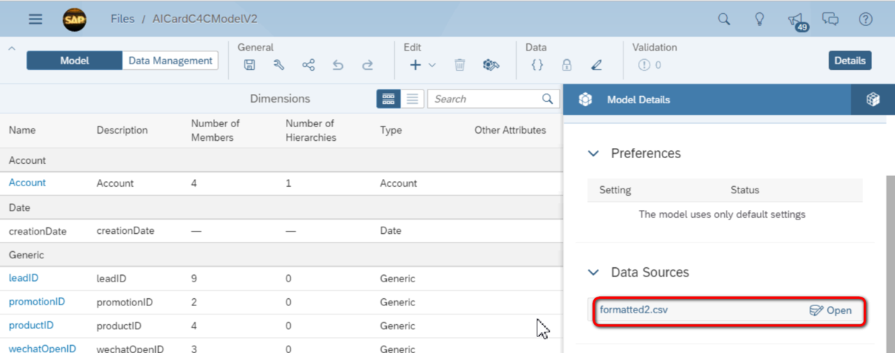The image size is (895, 353).
Task: Collapse the Data Sources section
Action: click(593, 272)
